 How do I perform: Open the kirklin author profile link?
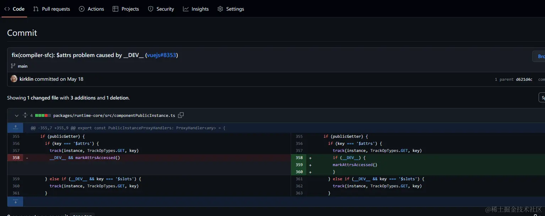(x=26, y=79)
